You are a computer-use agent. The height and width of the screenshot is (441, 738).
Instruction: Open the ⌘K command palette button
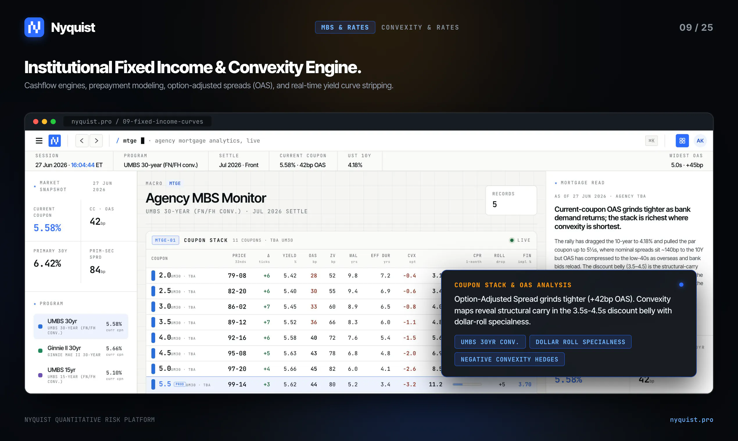[x=651, y=140]
